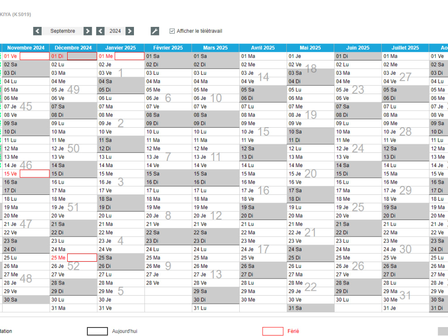Select 14 Lu in Juillet 2025
The image size is (448, 336).
[405, 165]
